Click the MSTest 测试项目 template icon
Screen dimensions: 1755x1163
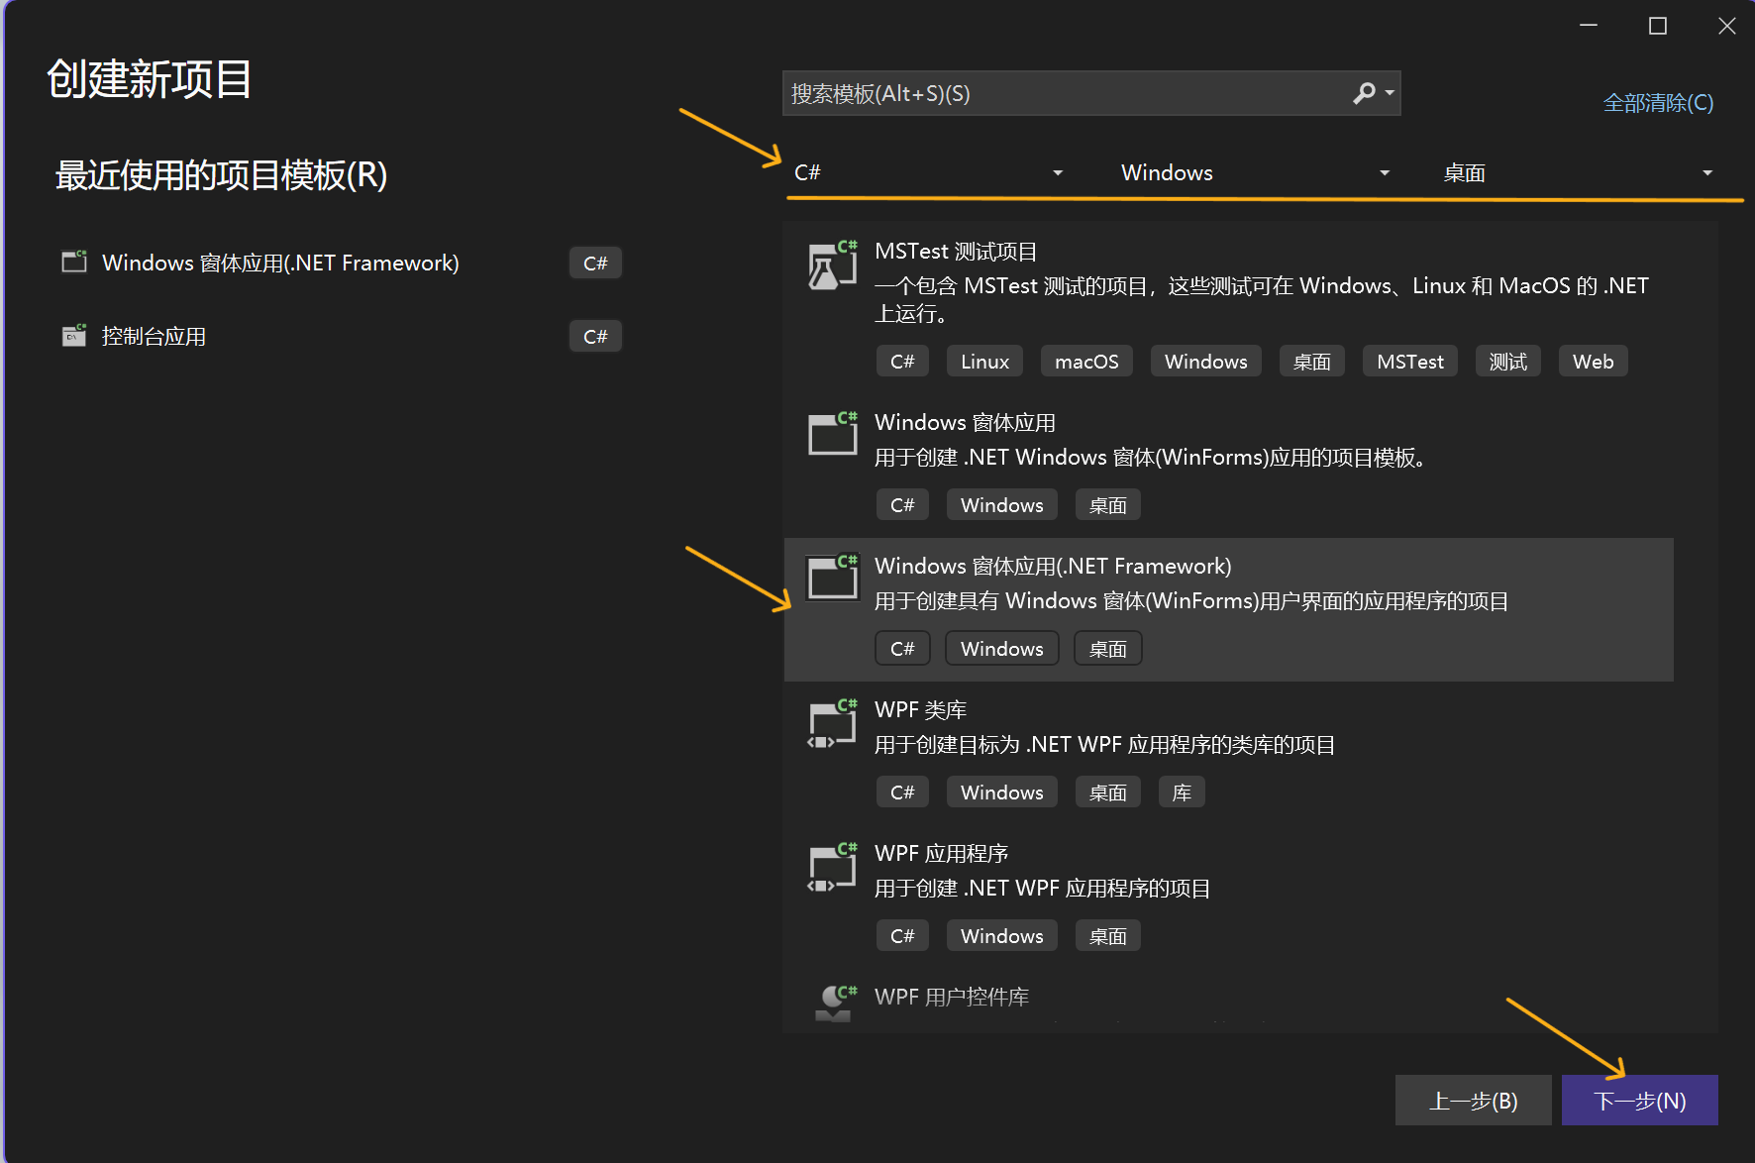832,264
